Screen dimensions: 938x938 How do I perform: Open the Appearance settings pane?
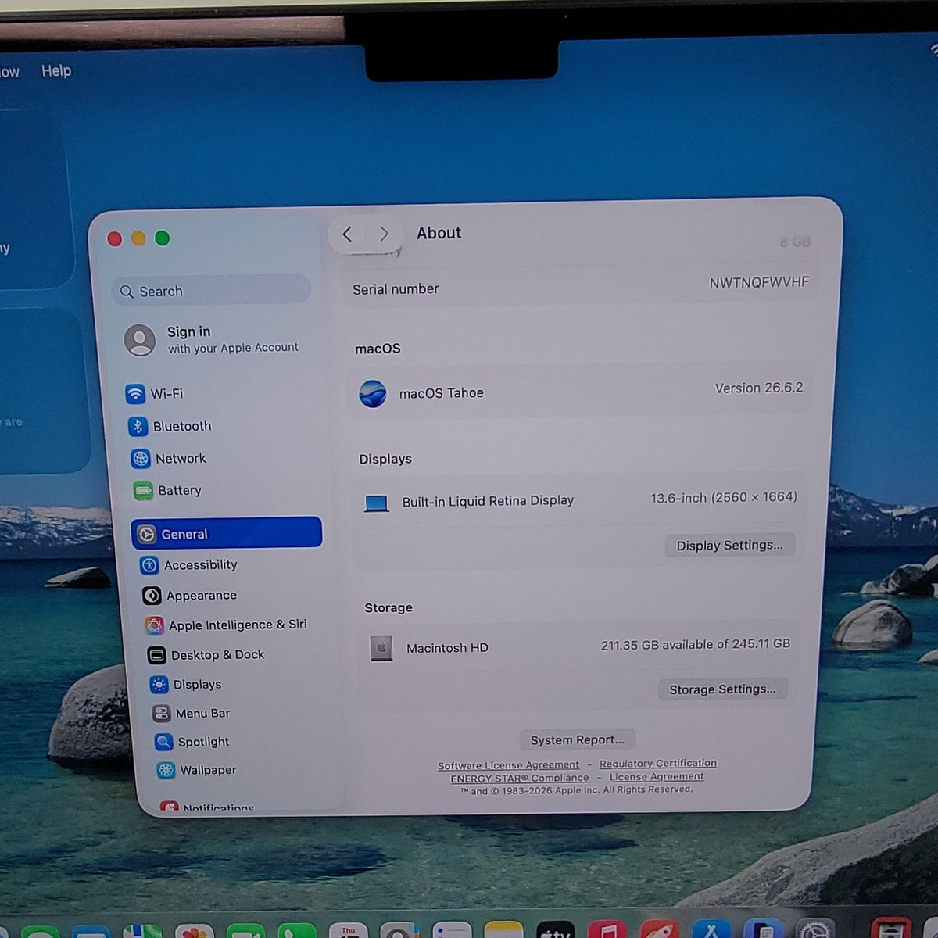189,595
